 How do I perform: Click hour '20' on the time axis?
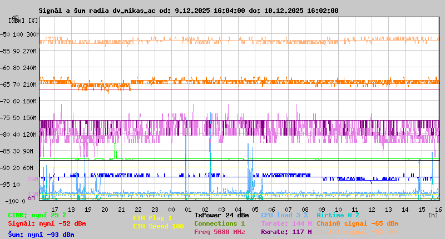105,210
